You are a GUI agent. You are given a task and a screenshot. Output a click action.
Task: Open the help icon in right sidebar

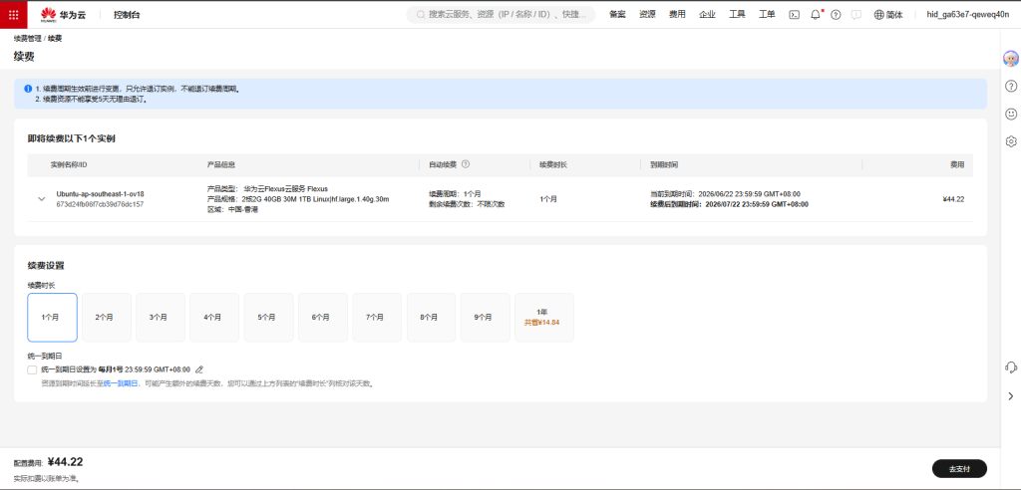(1011, 86)
